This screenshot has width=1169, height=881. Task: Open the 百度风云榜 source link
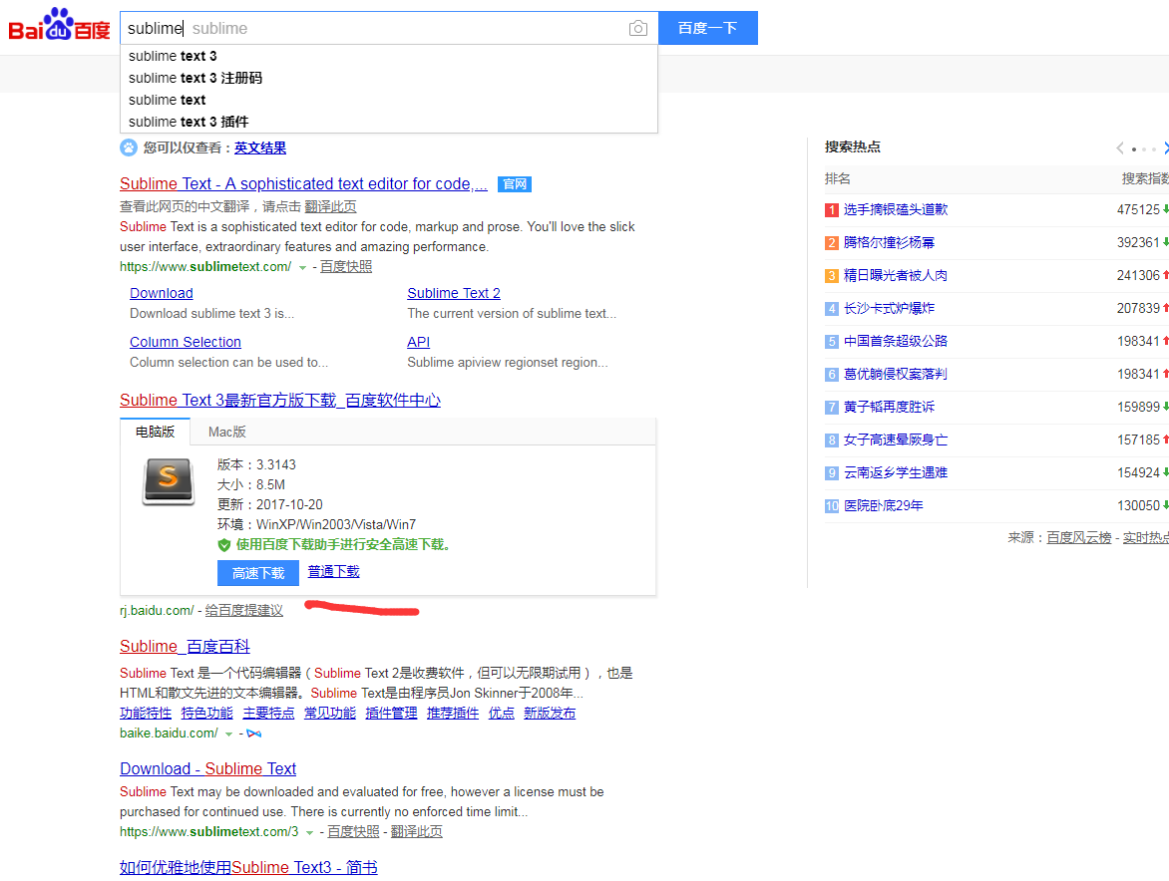pyautogui.click(x=1079, y=538)
